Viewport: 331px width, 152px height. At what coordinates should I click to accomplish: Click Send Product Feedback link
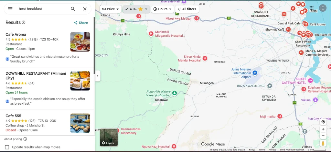(x=292, y=150)
